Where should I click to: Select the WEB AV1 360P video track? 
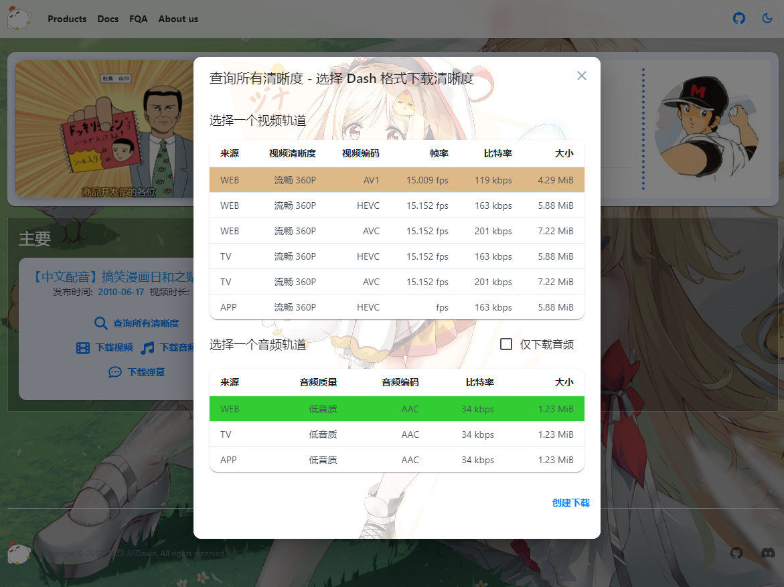tap(396, 180)
